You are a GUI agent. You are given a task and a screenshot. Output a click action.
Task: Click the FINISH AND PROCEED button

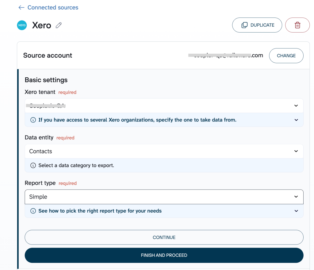point(164,255)
